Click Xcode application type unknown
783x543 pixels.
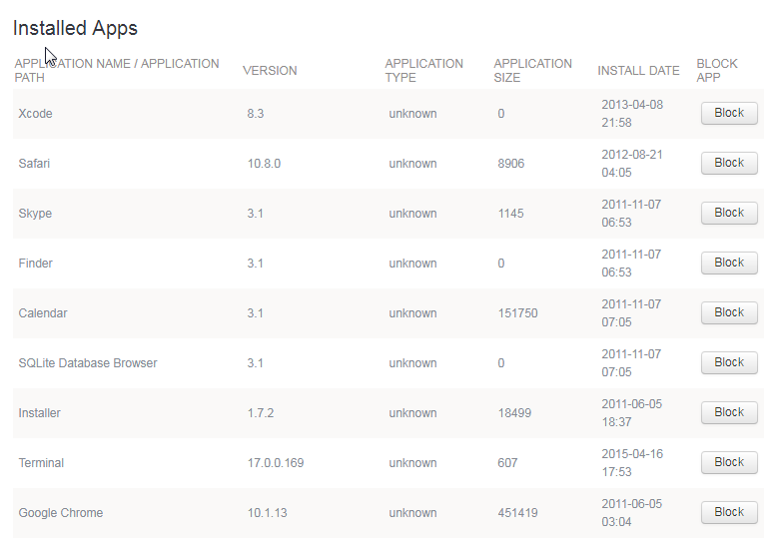tap(413, 114)
